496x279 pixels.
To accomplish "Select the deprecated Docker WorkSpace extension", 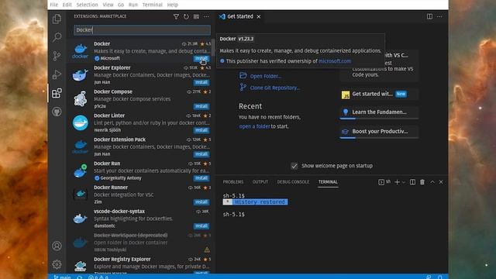I will (x=140, y=243).
